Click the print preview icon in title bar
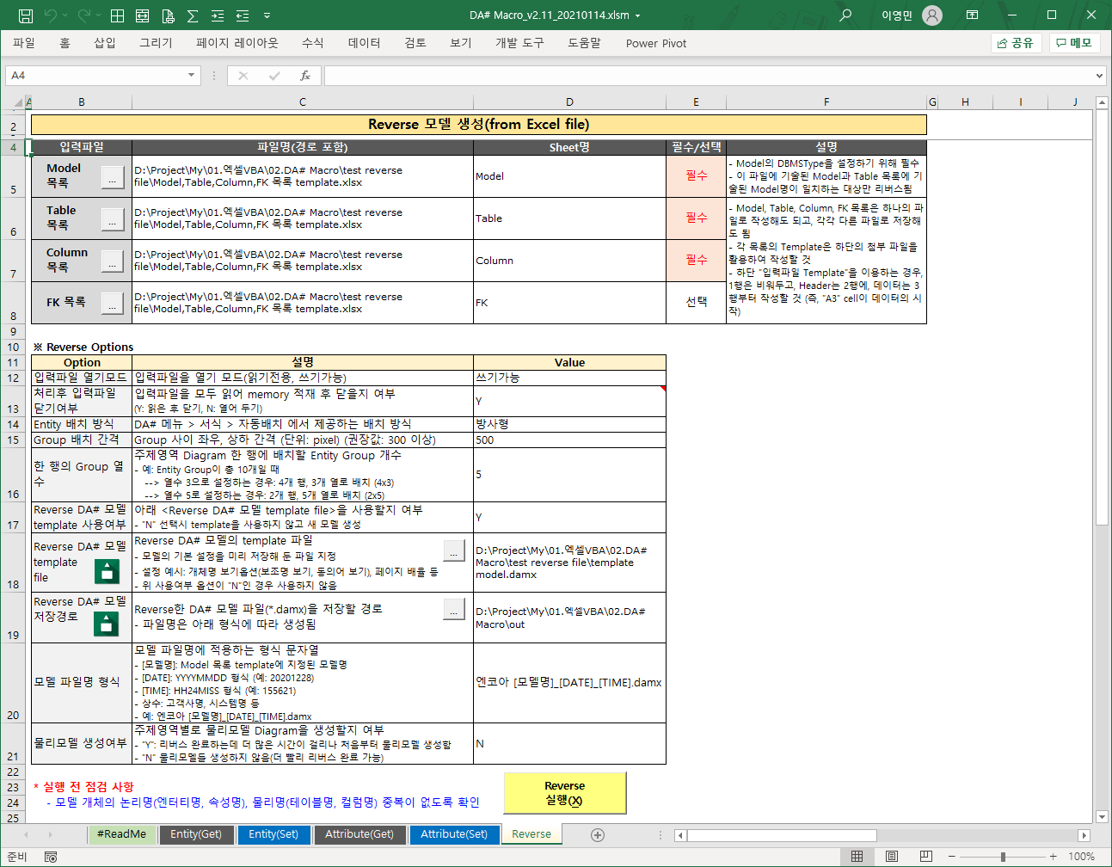This screenshot has width=1112, height=867. point(168,15)
